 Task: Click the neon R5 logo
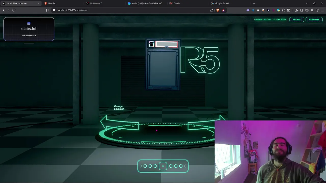[200, 60]
